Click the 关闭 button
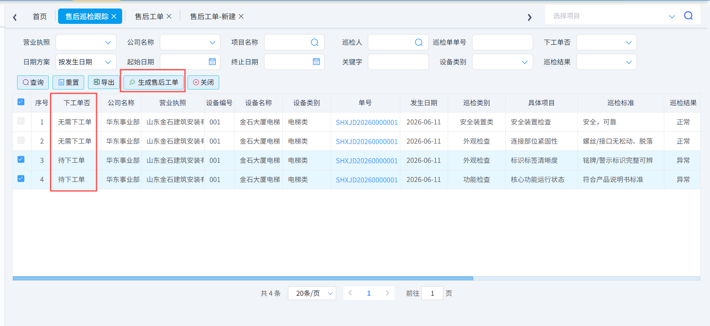Viewport: 710px width, 326px height. [203, 82]
